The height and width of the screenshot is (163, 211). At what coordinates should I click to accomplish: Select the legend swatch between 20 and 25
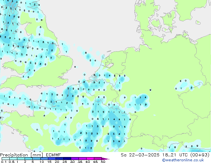[59, 159]
